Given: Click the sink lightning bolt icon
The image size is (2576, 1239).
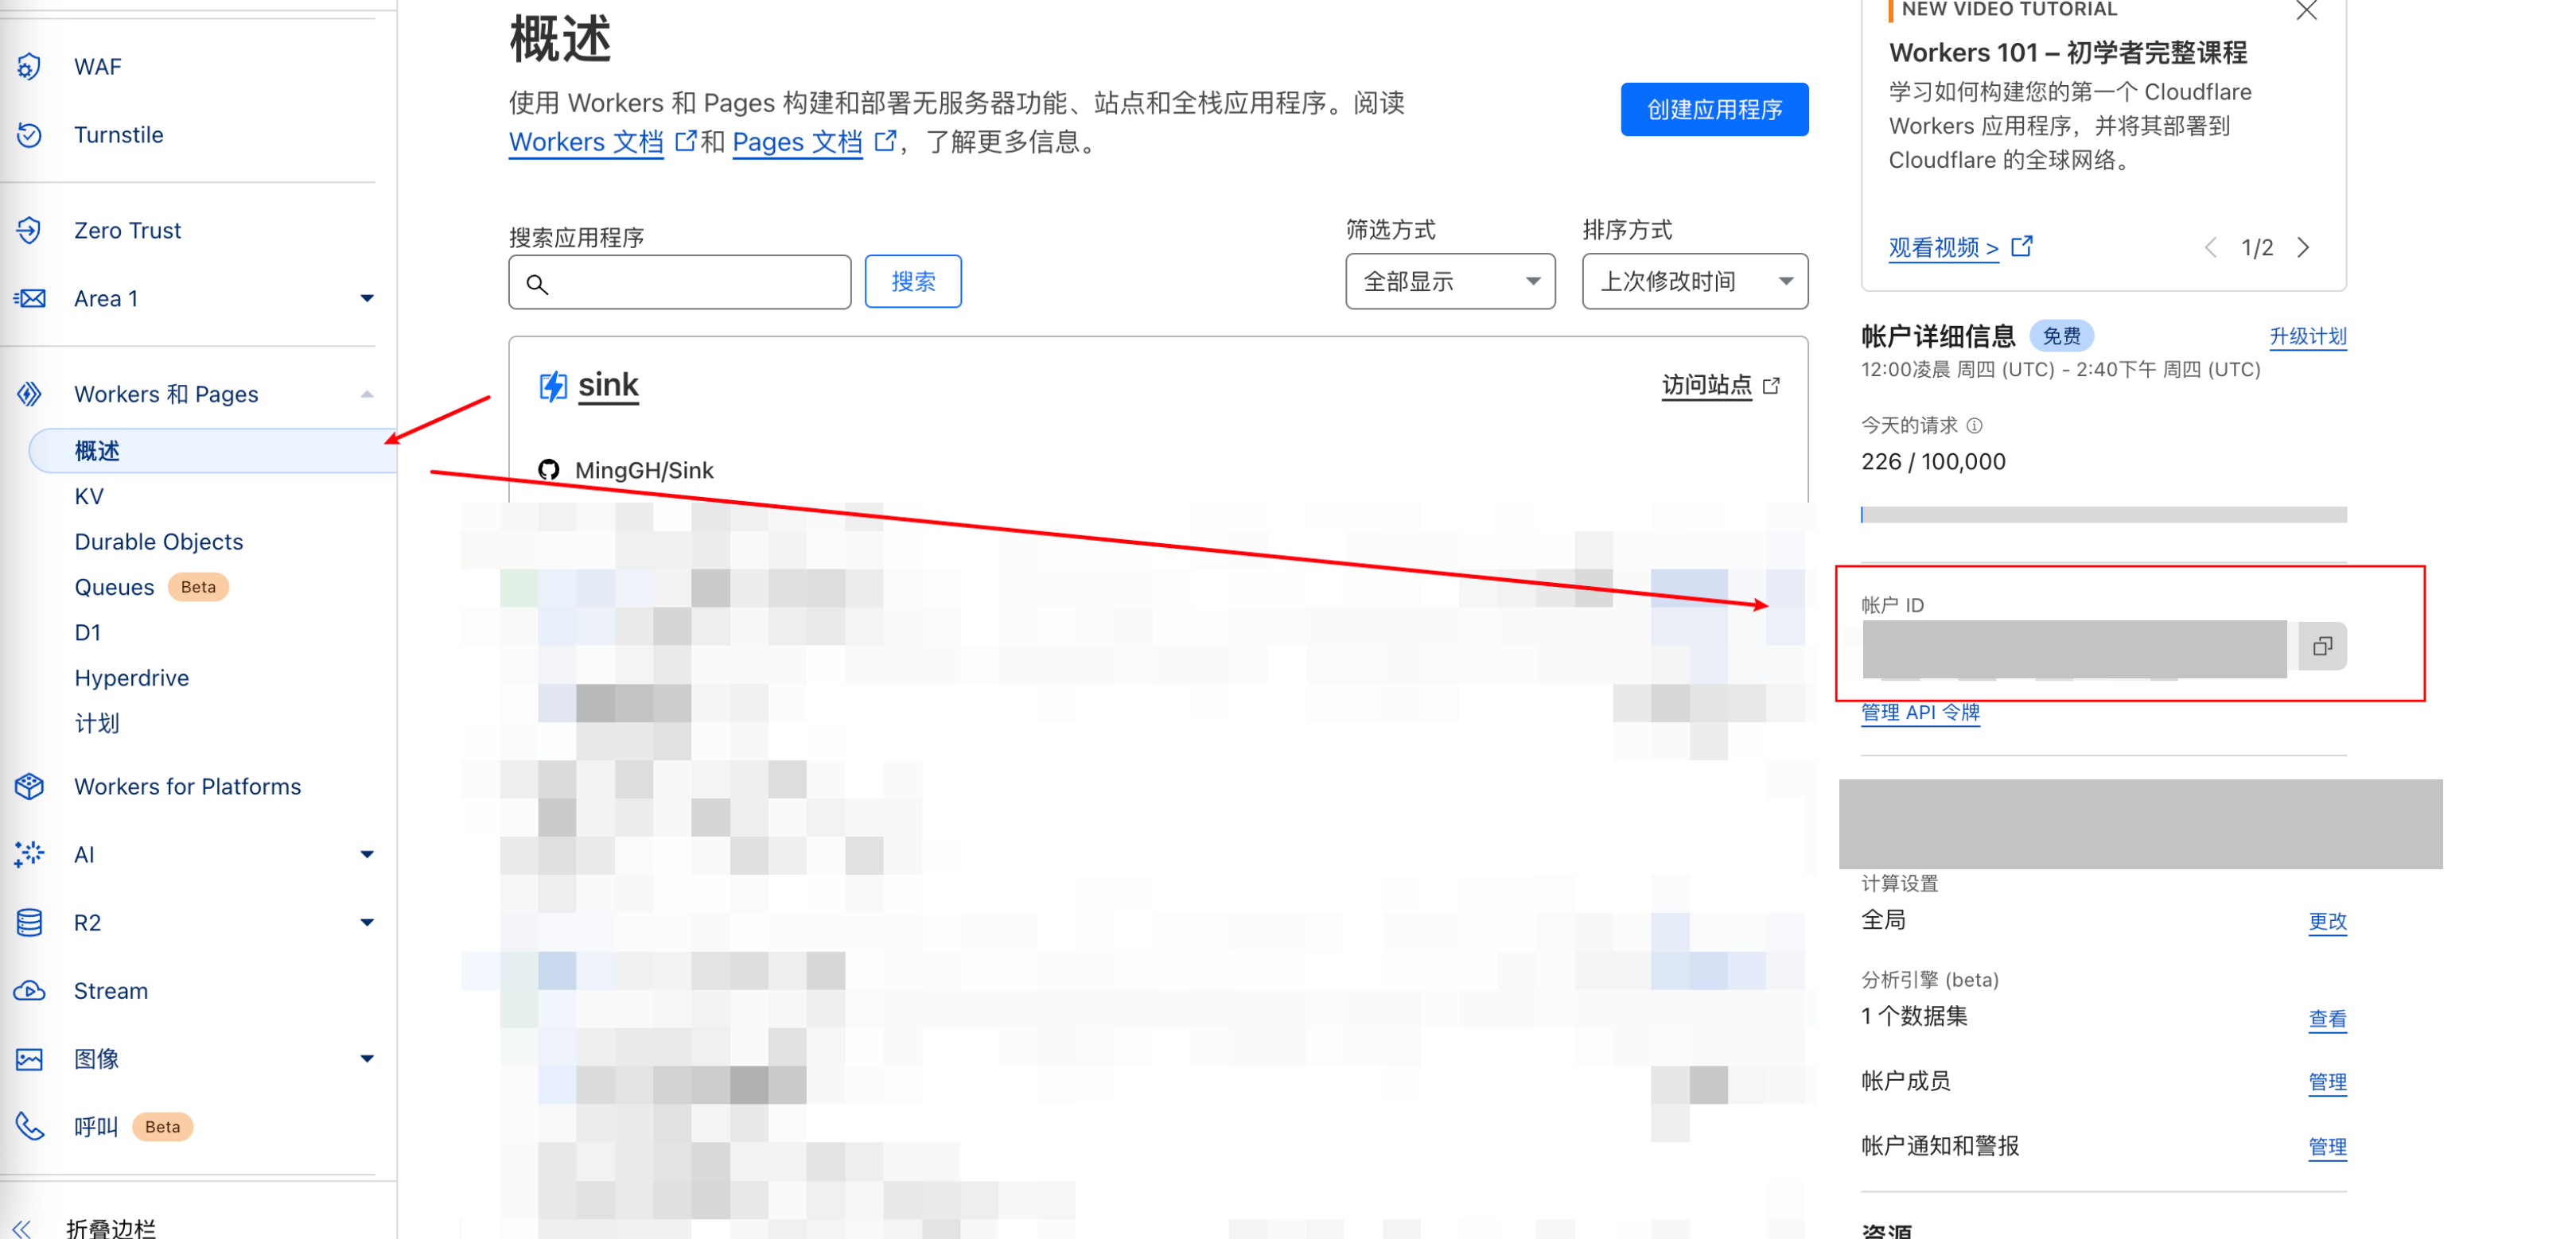Looking at the screenshot, I should (553, 386).
